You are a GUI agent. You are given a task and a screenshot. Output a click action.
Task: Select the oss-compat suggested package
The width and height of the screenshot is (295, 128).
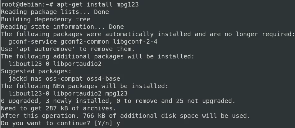click(x=64, y=79)
